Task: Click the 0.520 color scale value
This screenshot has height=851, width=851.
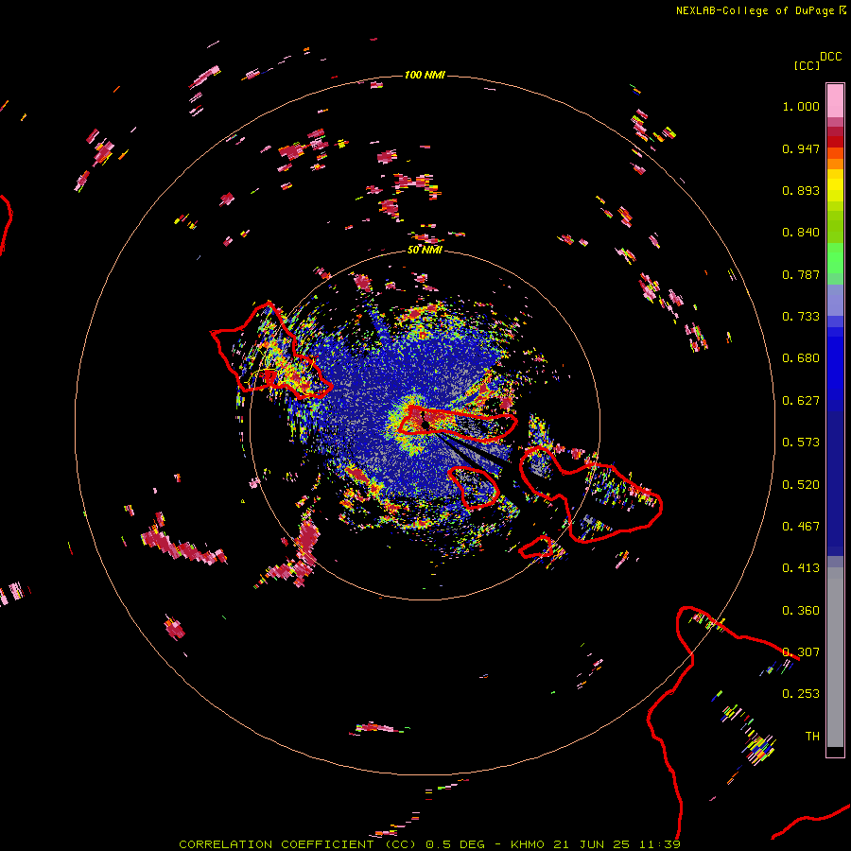Action: click(x=801, y=485)
